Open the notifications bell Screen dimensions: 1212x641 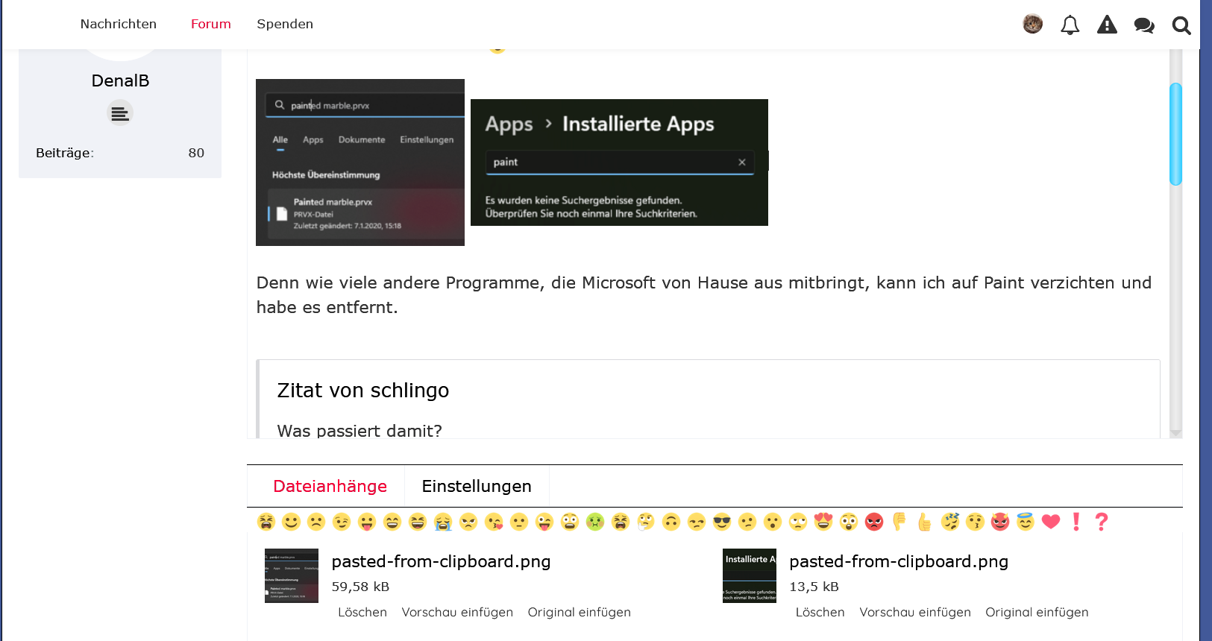click(x=1070, y=25)
